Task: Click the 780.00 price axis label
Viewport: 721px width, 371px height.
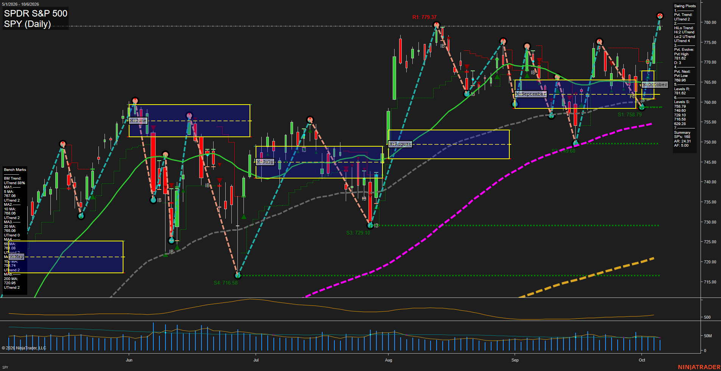Action: point(710,22)
